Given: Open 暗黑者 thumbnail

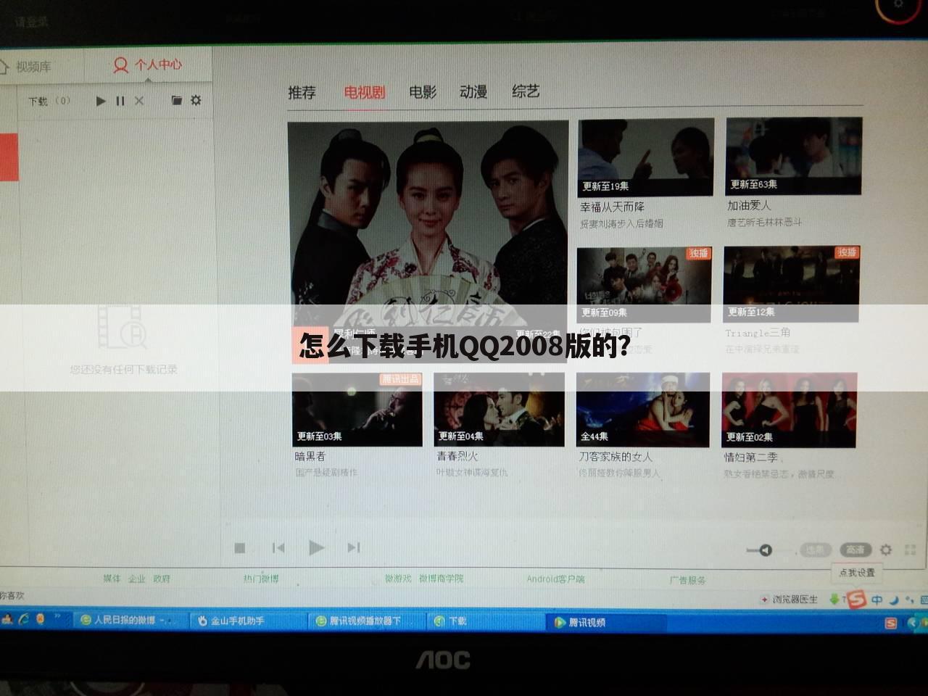Looking at the screenshot, I should [357, 410].
